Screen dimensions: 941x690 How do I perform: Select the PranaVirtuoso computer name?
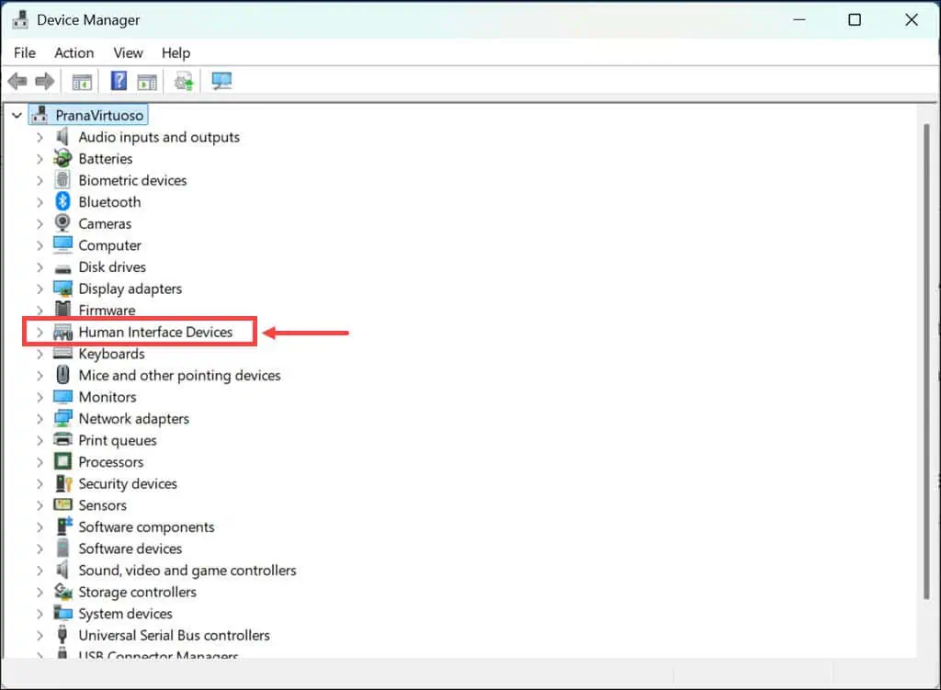point(99,115)
